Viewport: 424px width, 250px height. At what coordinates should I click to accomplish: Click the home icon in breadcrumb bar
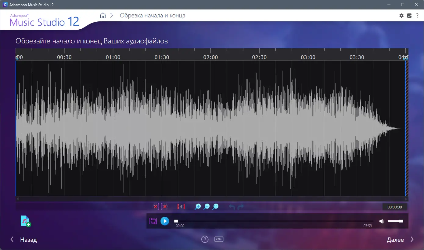click(103, 15)
